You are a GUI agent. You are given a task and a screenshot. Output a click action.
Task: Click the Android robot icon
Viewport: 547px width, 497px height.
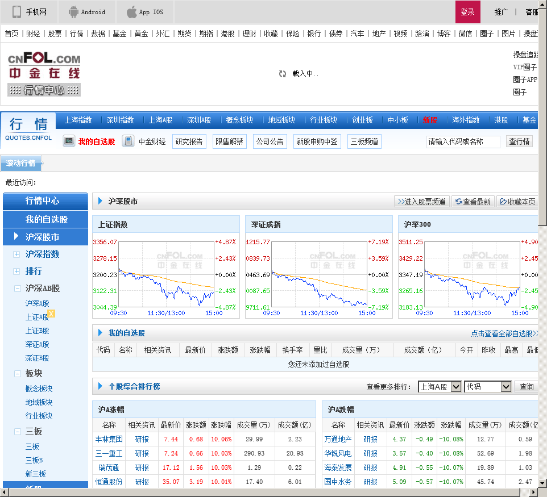73,12
